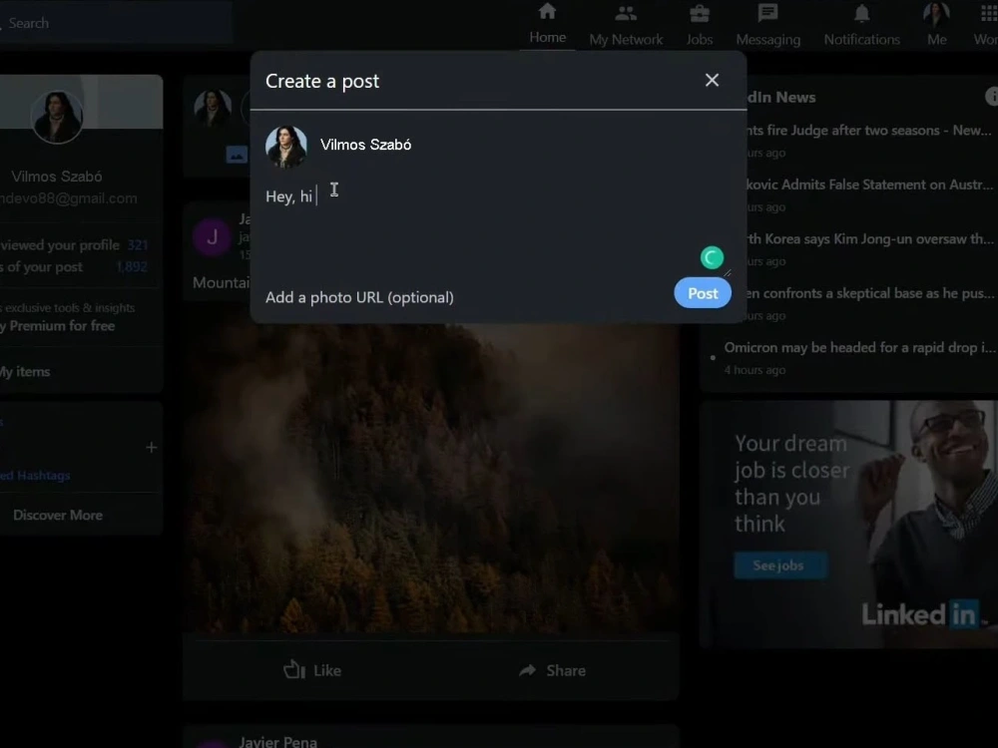Click the Notifications bell icon

[x=862, y=13]
